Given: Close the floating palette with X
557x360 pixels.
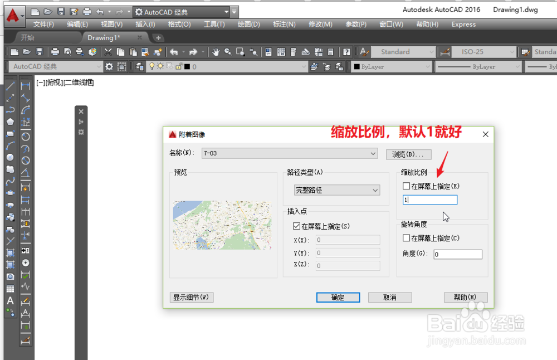Looking at the screenshot, I should pyautogui.click(x=81, y=111).
